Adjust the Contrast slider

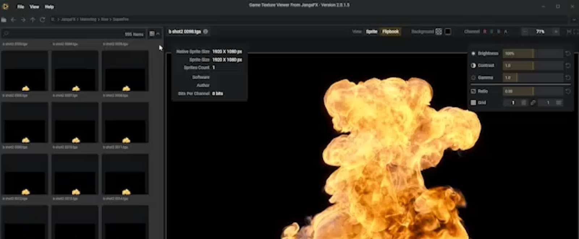point(533,65)
